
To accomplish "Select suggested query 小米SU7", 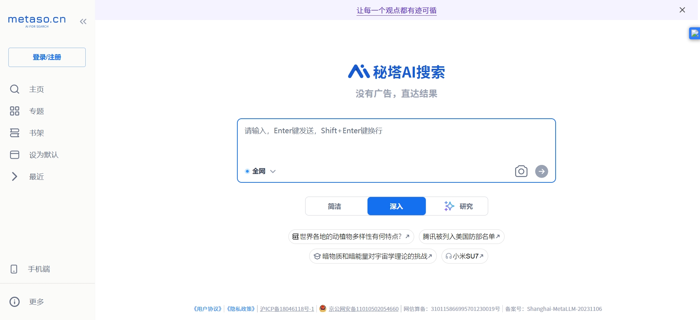I will [464, 256].
